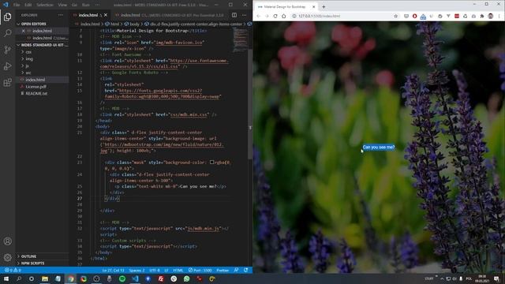
Task: Click the red Opera-style extension icon
Action: (414, 16)
